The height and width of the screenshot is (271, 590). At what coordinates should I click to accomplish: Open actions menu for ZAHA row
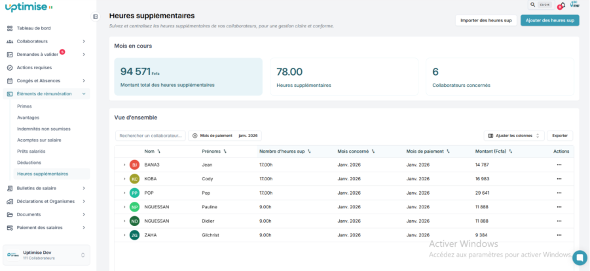[x=559, y=234]
